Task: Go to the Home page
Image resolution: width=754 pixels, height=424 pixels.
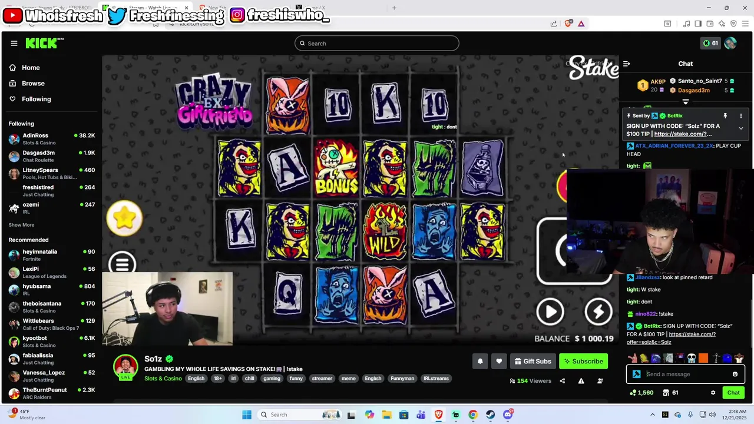Action: pos(31,68)
